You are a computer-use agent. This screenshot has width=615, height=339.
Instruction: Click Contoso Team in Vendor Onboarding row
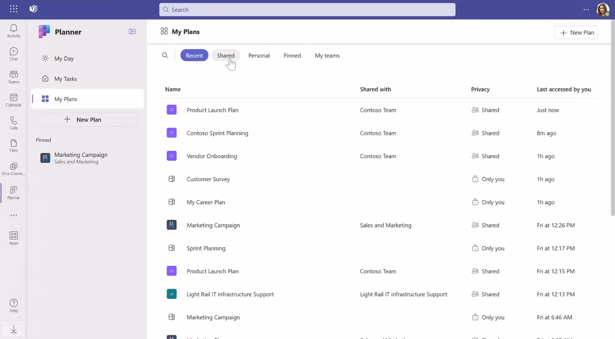[378, 156]
